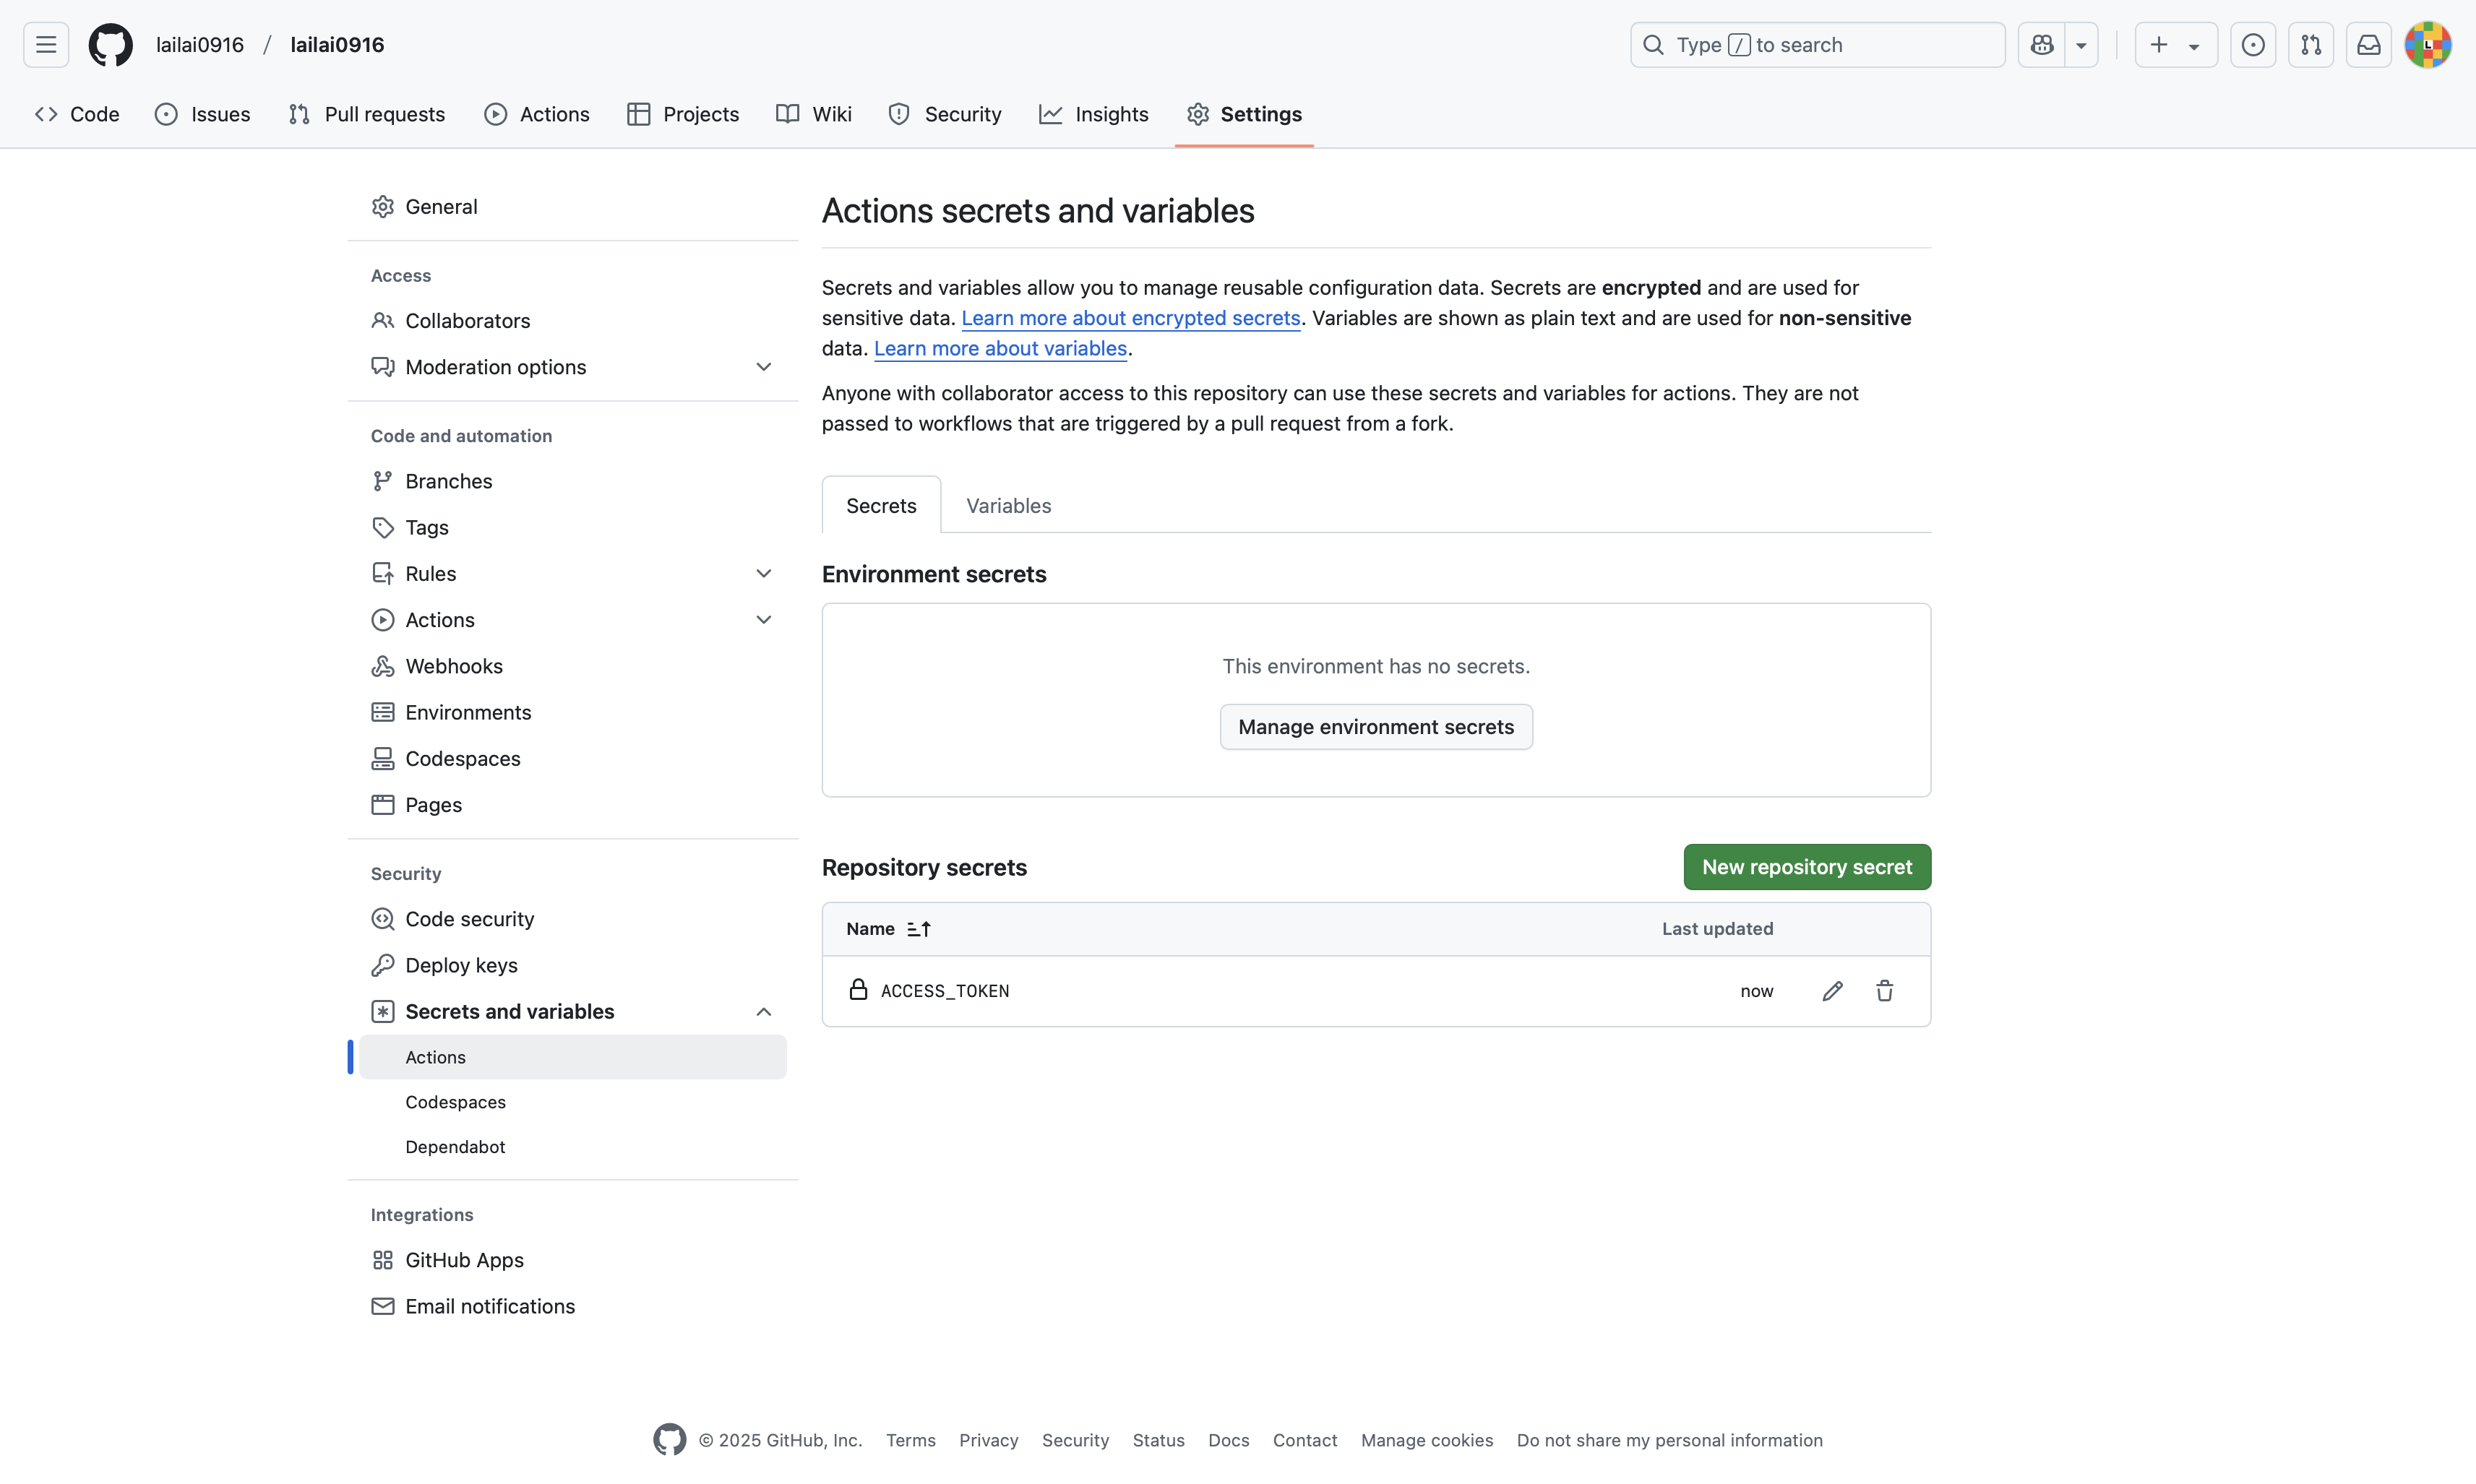The height and width of the screenshot is (1484, 2476).
Task: Open the Copilot chat icon
Action: pyautogui.click(x=2042, y=45)
